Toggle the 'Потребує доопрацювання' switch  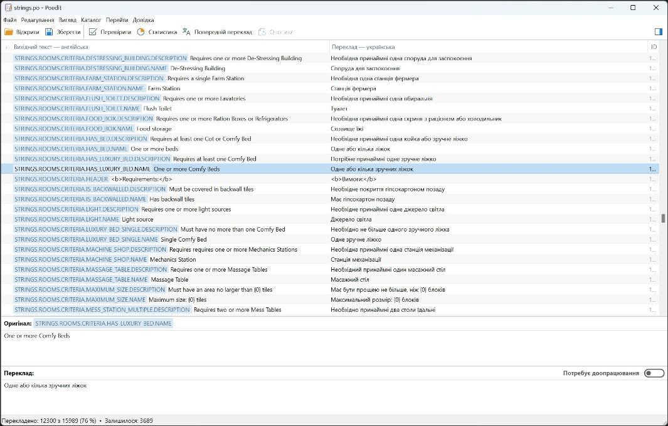tap(654, 373)
